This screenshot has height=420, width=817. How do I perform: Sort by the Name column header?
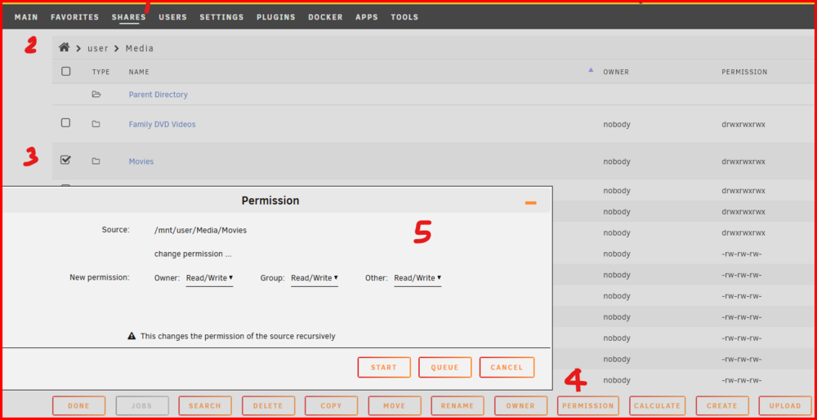pyautogui.click(x=139, y=72)
